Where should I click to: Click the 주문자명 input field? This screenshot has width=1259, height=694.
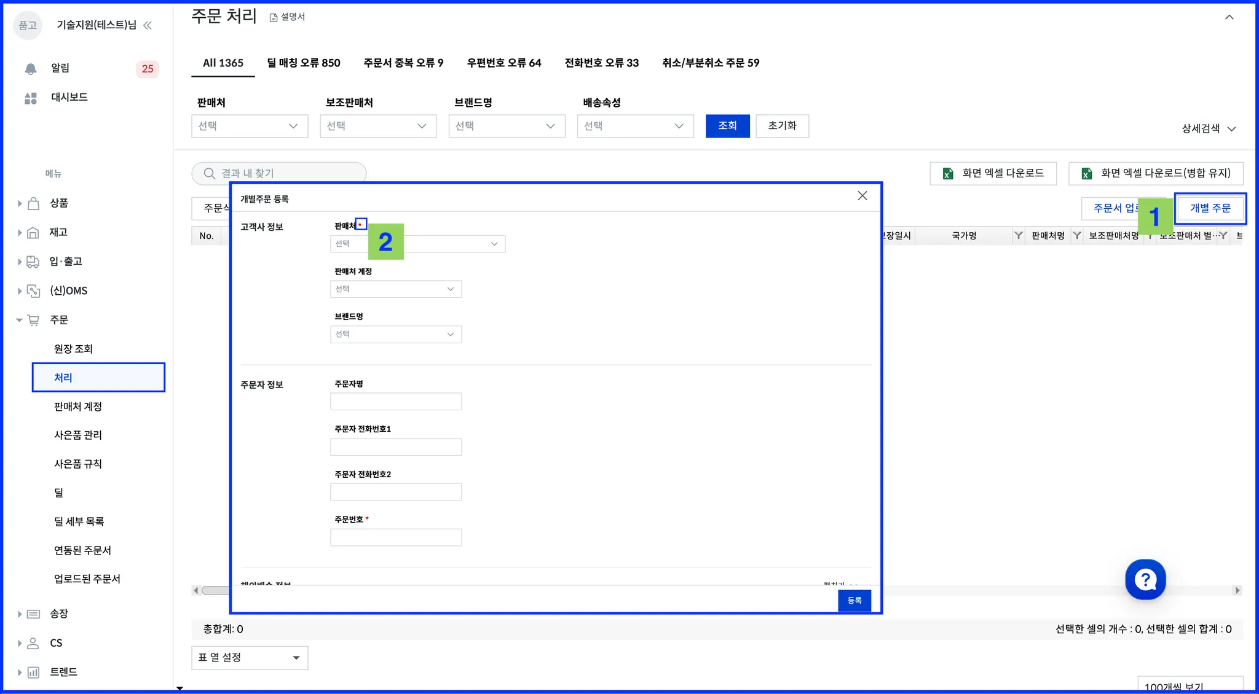click(x=396, y=402)
